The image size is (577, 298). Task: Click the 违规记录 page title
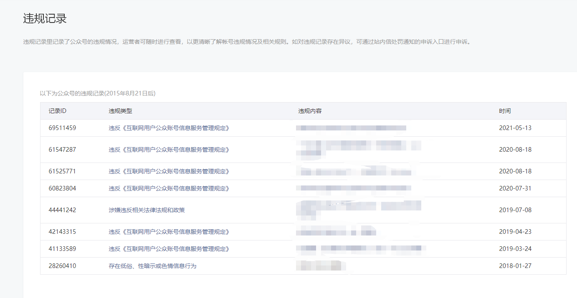pyautogui.click(x=45, y=19)
